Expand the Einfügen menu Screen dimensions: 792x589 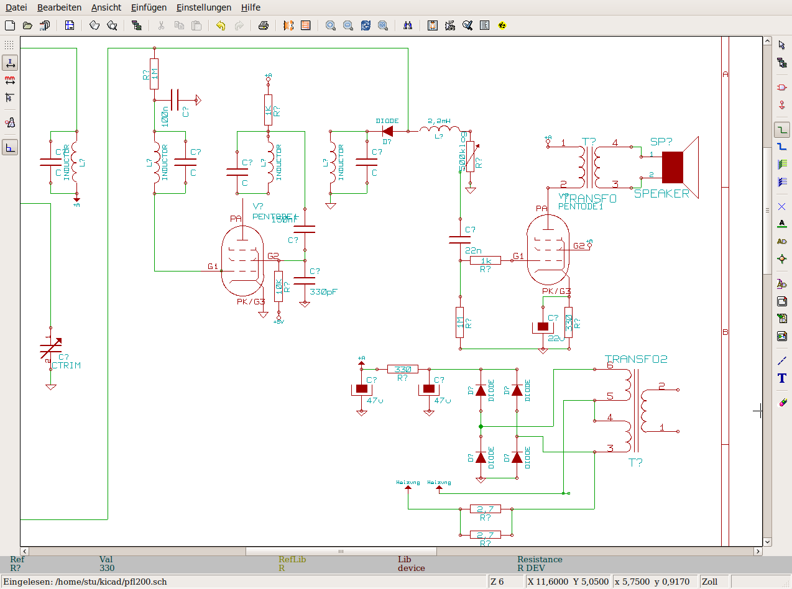tap(149, 7)
